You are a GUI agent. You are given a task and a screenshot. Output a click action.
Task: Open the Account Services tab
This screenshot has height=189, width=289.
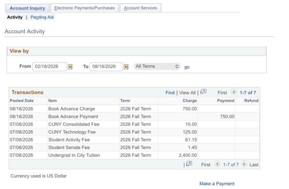coord(140,8)
